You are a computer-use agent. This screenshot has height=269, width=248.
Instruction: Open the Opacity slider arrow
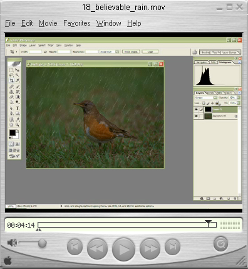(239, 98)
